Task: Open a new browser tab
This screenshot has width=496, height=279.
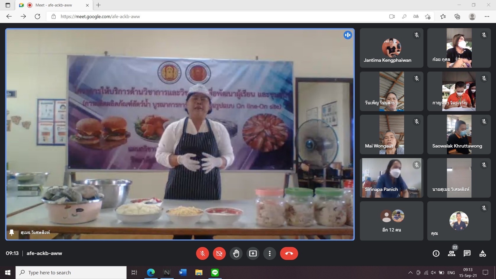Action: (x=98, y=5)
